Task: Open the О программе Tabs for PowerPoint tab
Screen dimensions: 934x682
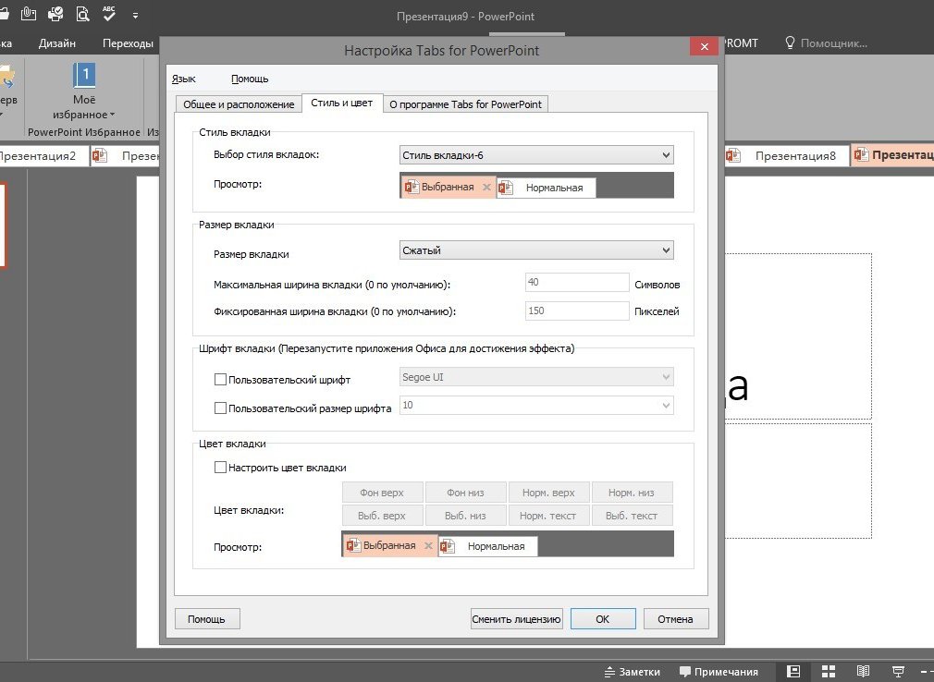Action: click(x=465, y=104)
